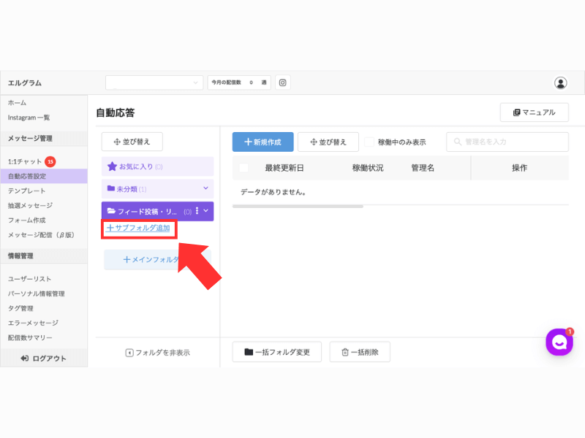Click the ログアウト exit icon

pos(24,358)
